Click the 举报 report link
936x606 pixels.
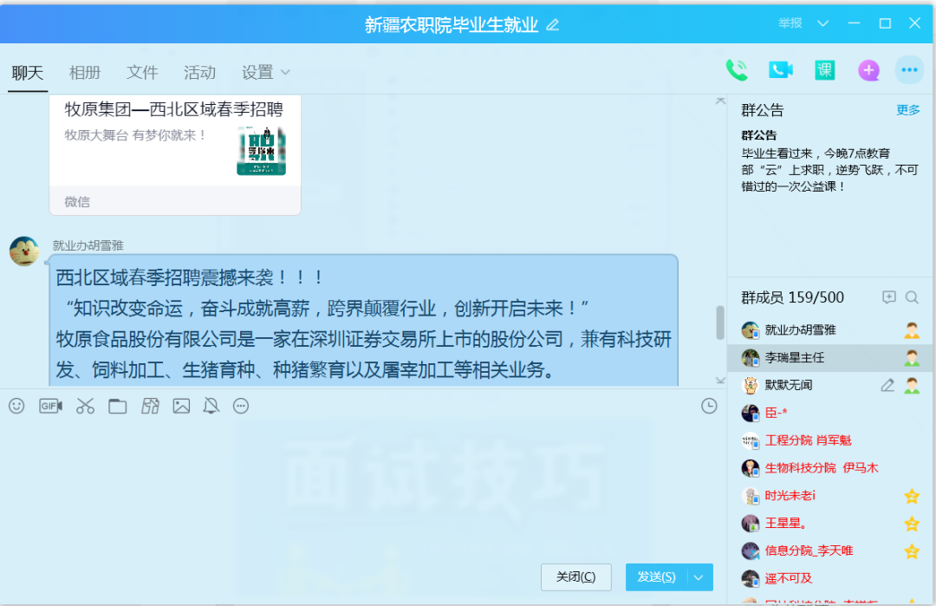tap(790, 23)
